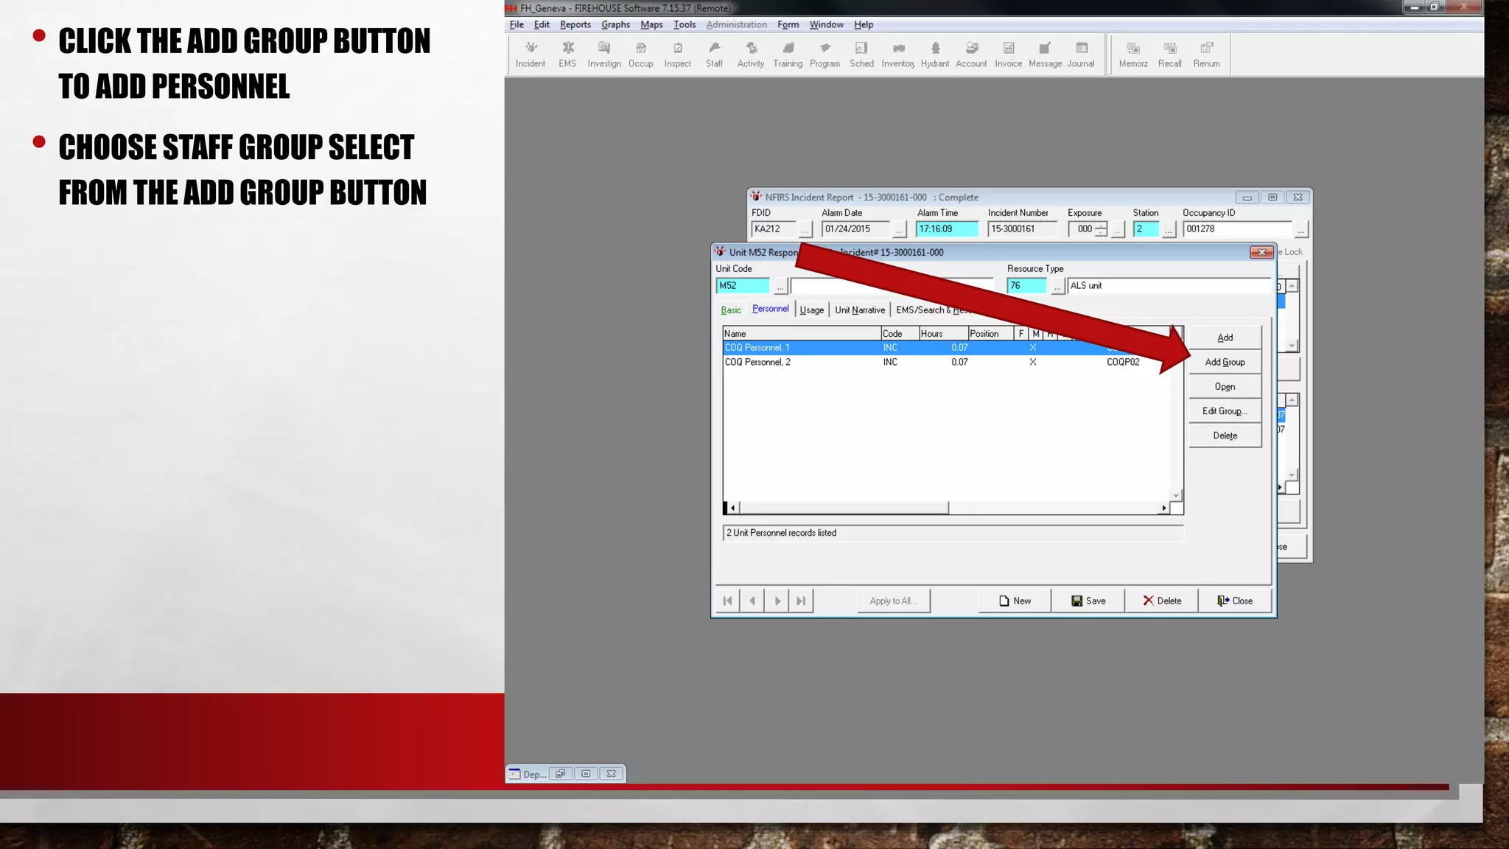Screen dimensions: 1509x849
Task: Open the Graphs menu
Action: [615, 24]
